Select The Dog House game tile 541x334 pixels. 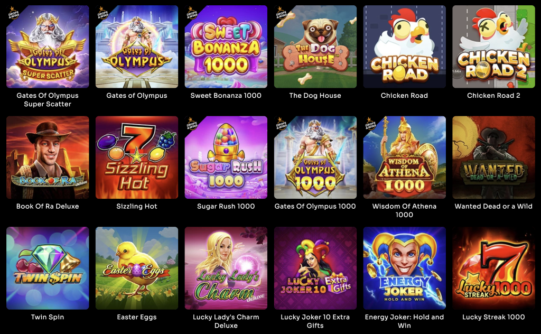(315, 47)
